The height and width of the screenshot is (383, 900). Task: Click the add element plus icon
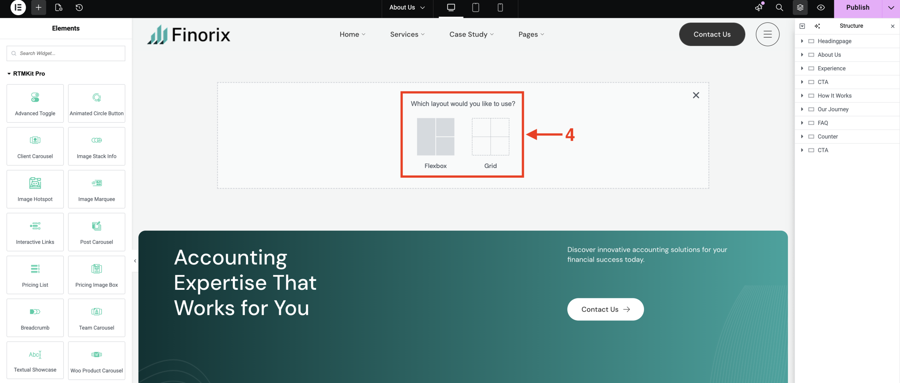tap(39, 7)
